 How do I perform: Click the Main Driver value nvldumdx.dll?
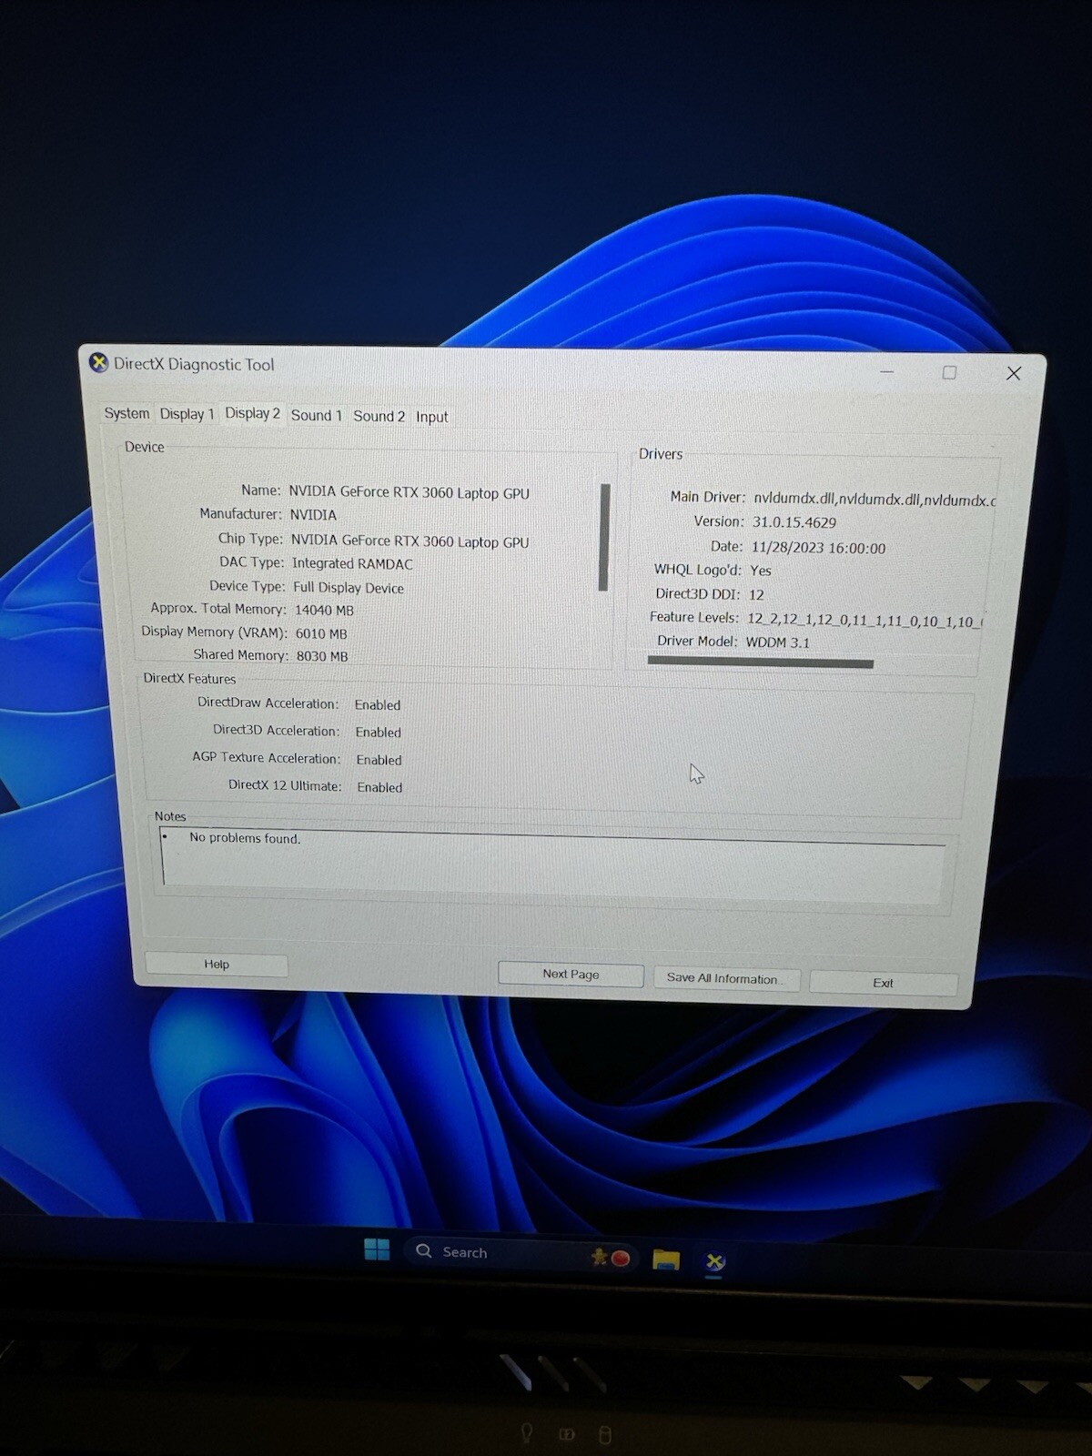pyautogui.click(x=875, y=500)
